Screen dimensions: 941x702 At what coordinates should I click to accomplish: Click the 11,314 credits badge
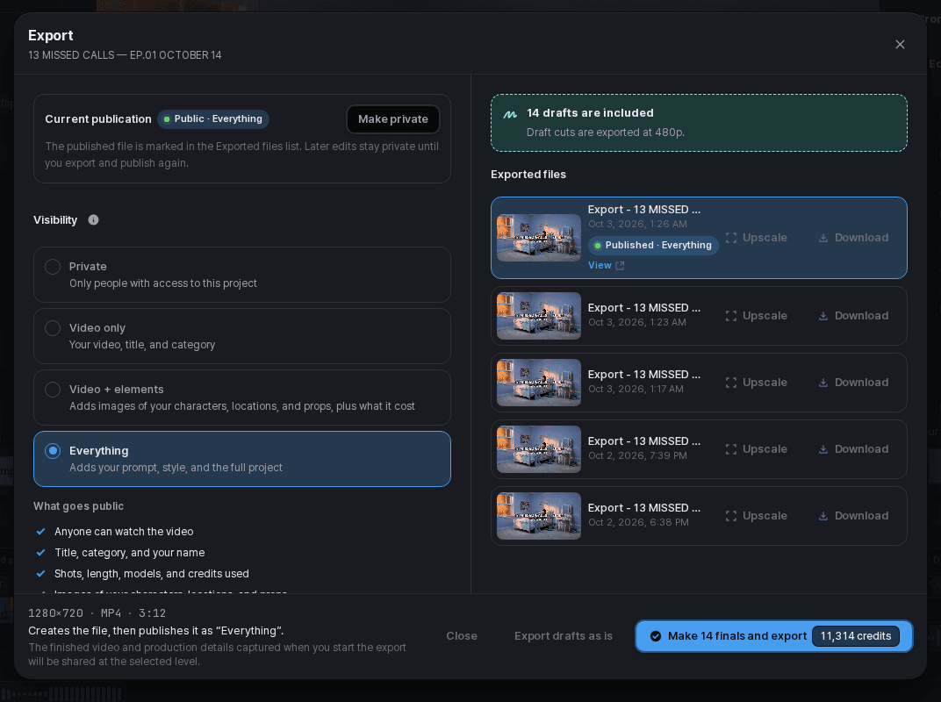point(855,636)
